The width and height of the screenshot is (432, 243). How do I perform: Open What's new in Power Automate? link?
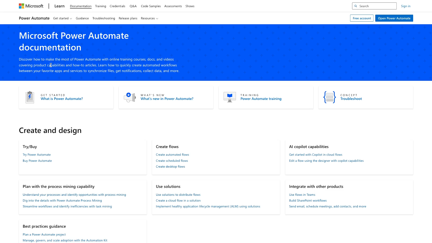coord(167,99)
